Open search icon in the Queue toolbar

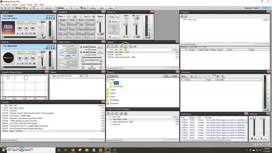point(122,46)
